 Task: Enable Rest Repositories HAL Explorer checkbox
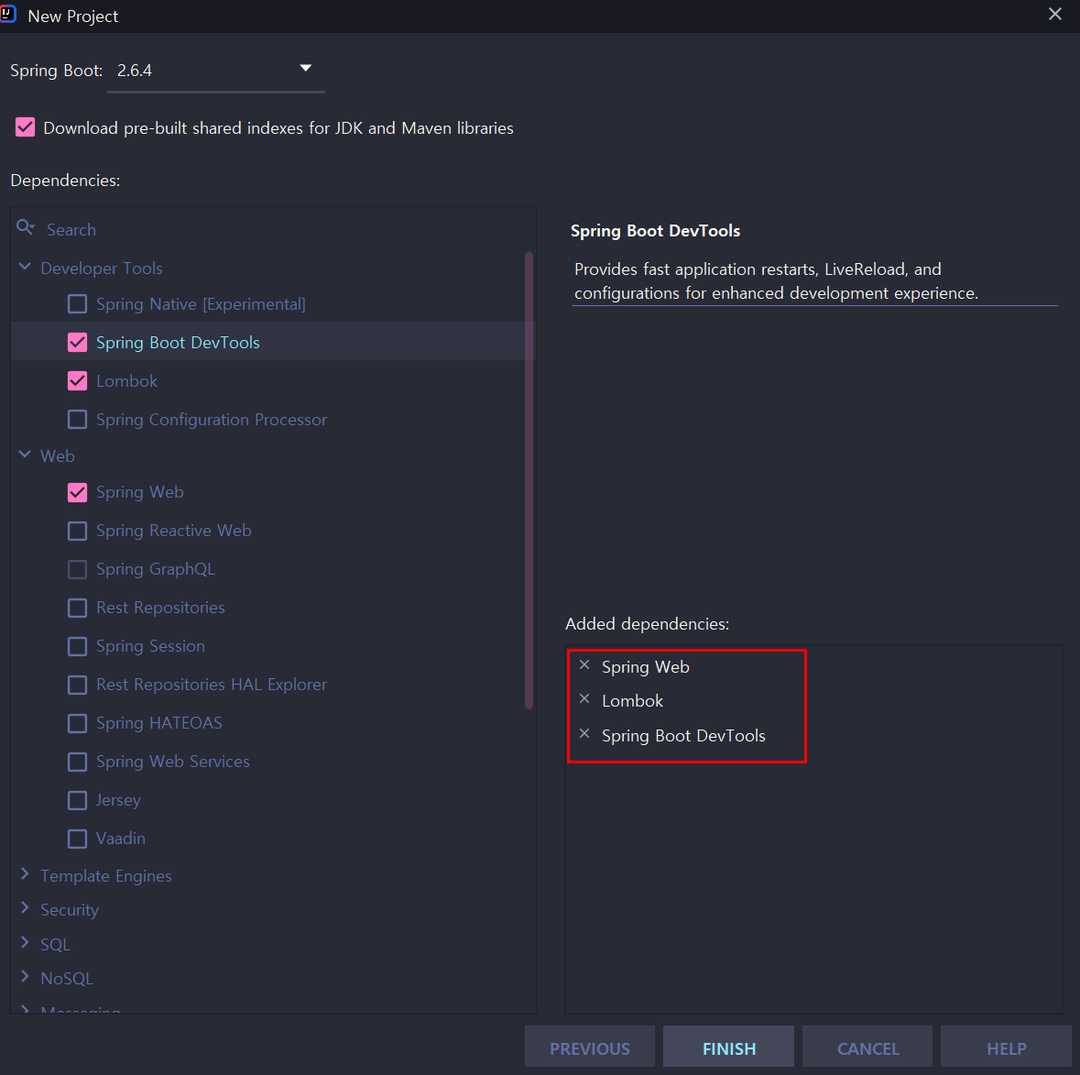click(x=77, y=685)
